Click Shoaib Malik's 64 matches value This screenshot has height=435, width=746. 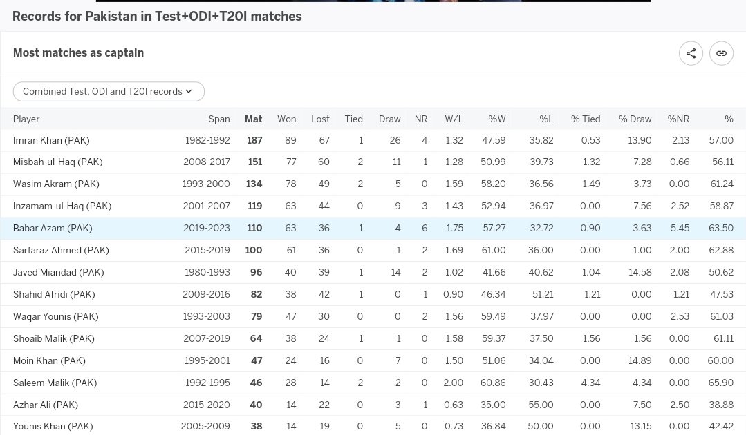pos(256,338)
